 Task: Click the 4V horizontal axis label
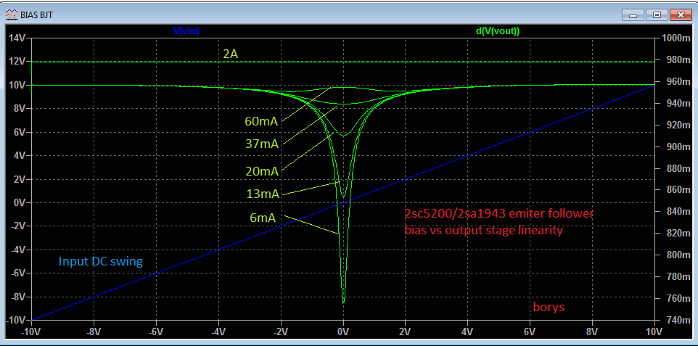[x=468, y=331]
